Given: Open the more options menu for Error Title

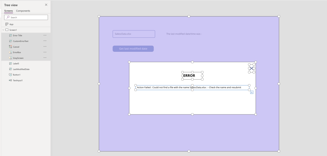Looking at the screenshot, I should (45, 35).
